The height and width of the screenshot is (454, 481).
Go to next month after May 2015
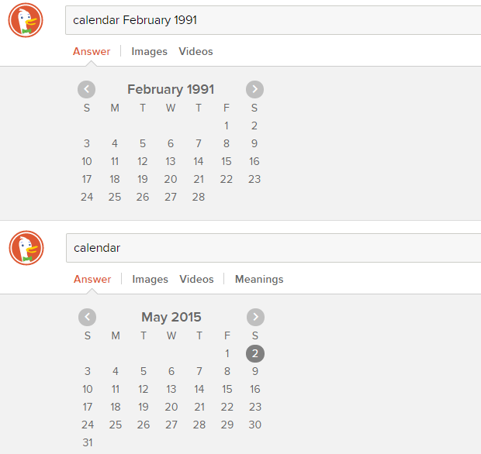click(255, 317)
